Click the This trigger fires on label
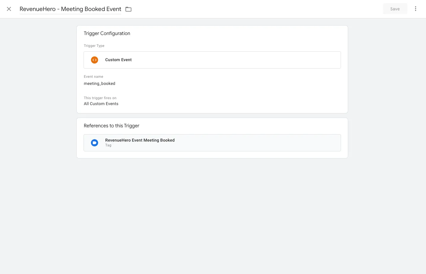 100,98
